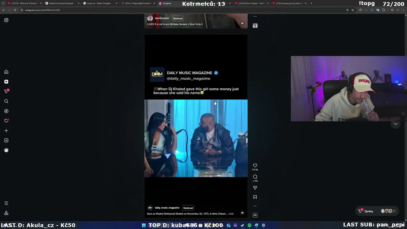This screenshot has width=407, height=229.
Task: Open Notifications heart icon in sidebar
Action: 6,121
